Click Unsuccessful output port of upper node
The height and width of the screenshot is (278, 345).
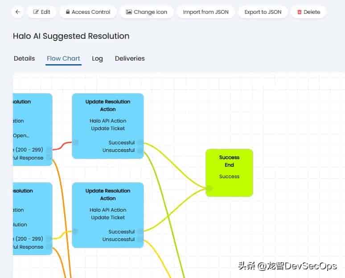140,151
